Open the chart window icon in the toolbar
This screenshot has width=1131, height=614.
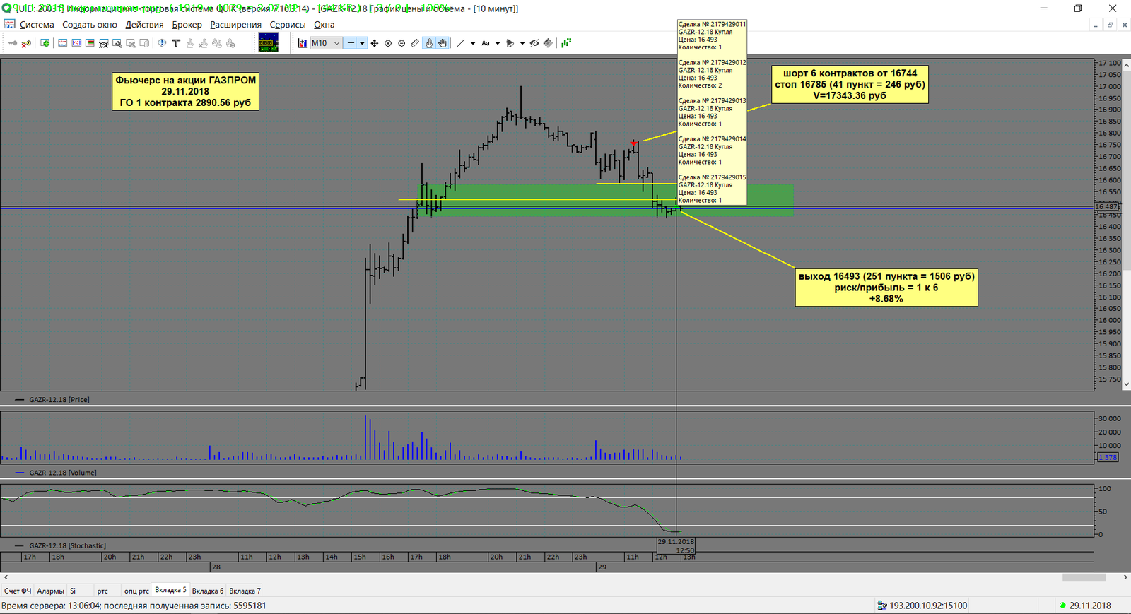(x=63, y=43)
